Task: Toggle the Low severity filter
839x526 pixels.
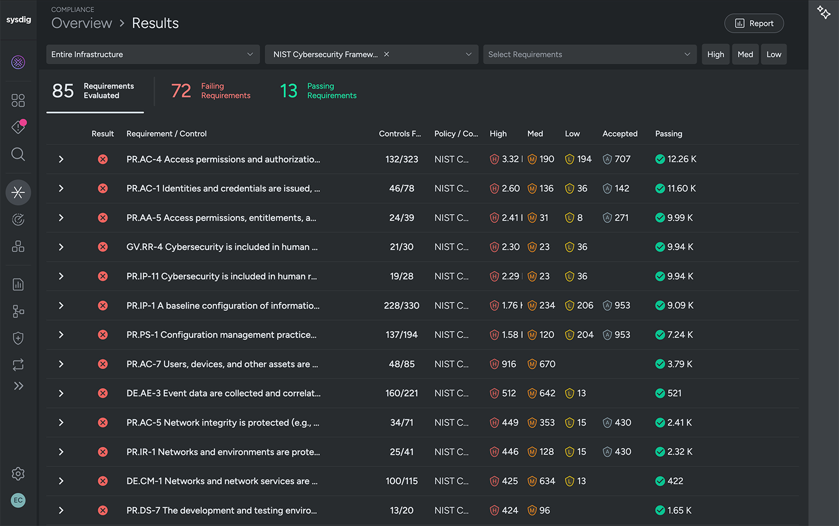Action: click(774, 54)
